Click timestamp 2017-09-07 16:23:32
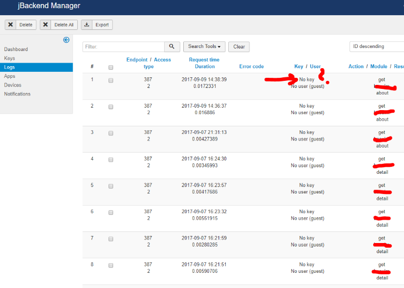Viewport: 404px width, 288px height. [x=204, y=211]
